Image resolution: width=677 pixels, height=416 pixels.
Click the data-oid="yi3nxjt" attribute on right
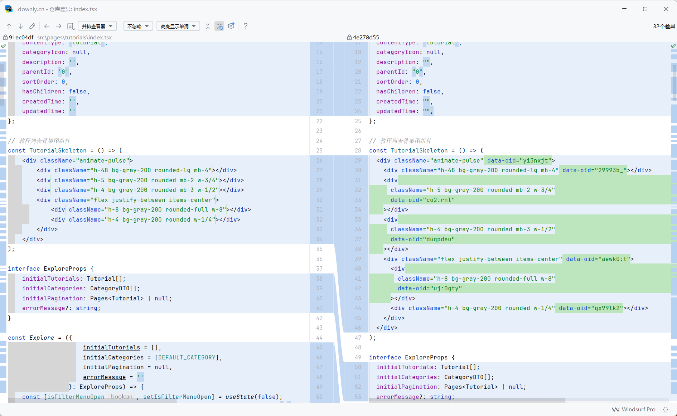point(519,160)
